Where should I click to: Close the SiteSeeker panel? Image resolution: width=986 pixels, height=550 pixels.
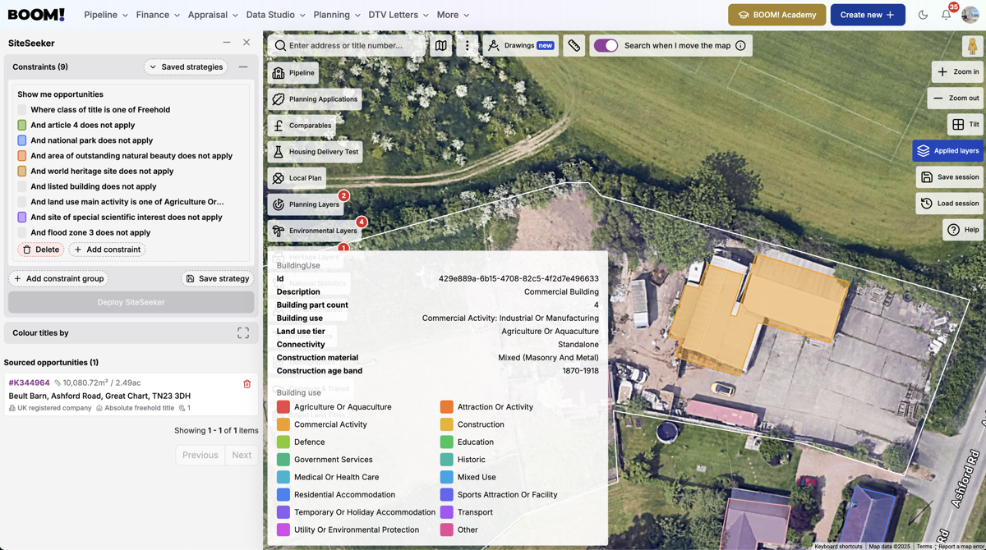[246, 43]
